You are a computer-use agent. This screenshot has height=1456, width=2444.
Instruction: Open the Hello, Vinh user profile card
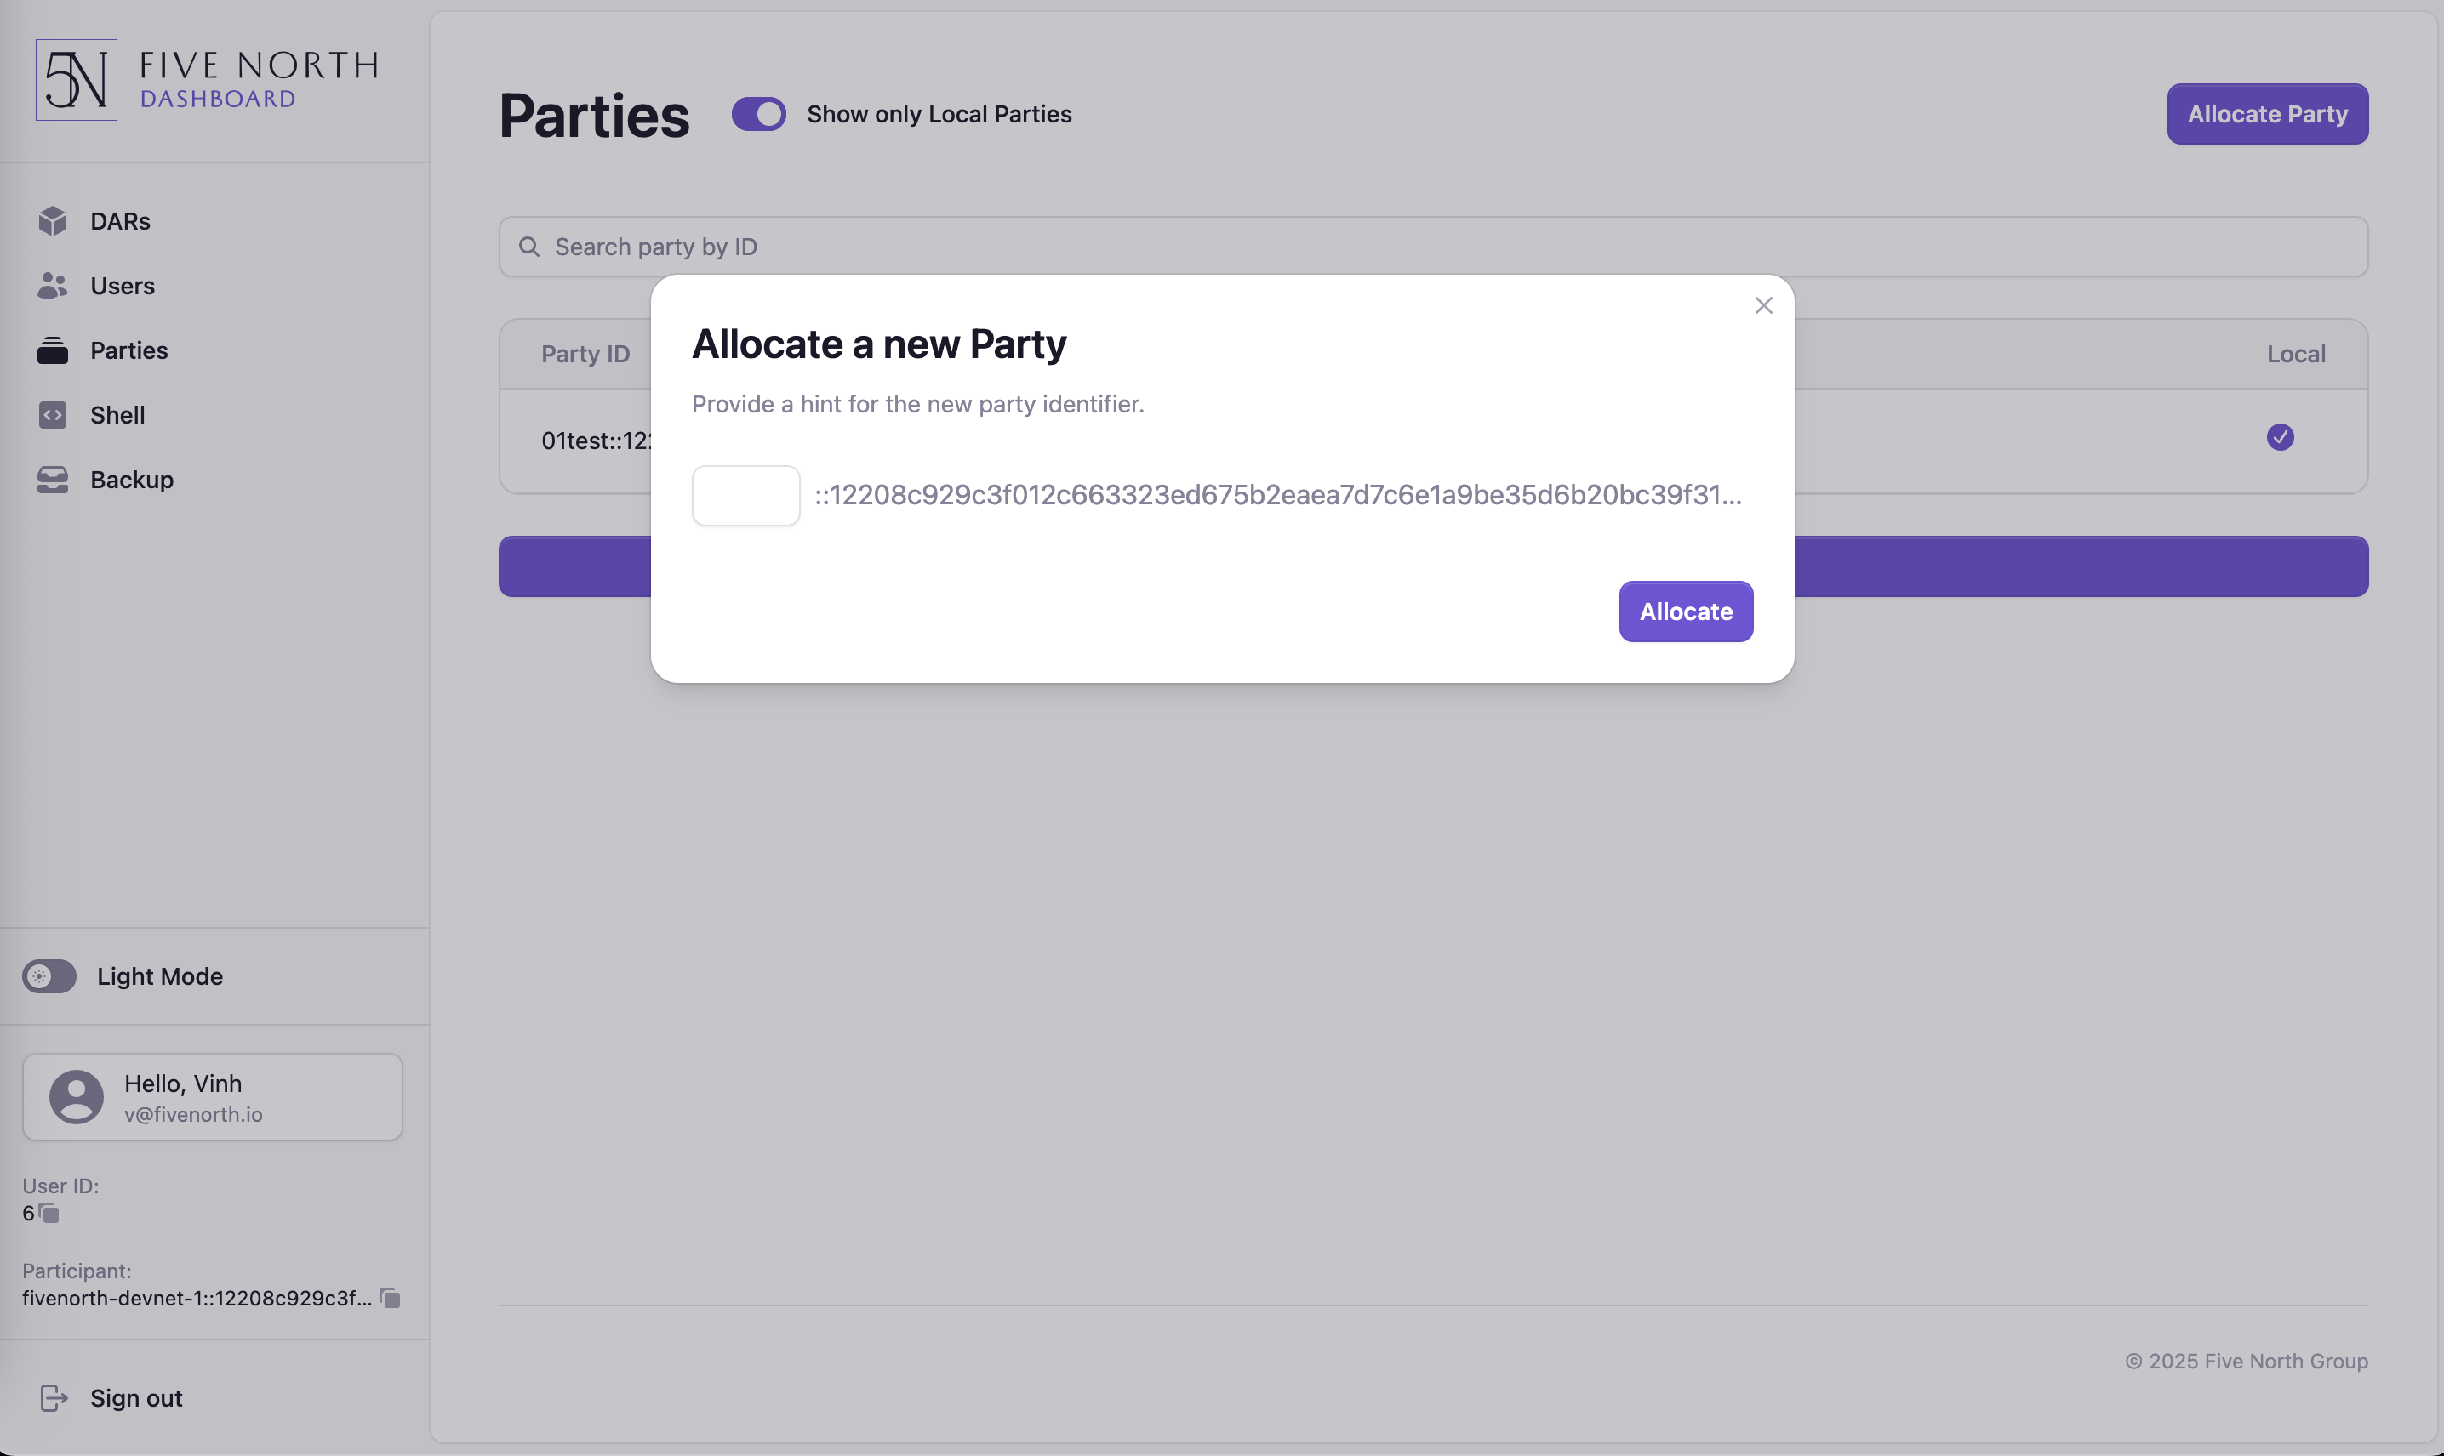pyautogui.click(x=212, y=1097)
